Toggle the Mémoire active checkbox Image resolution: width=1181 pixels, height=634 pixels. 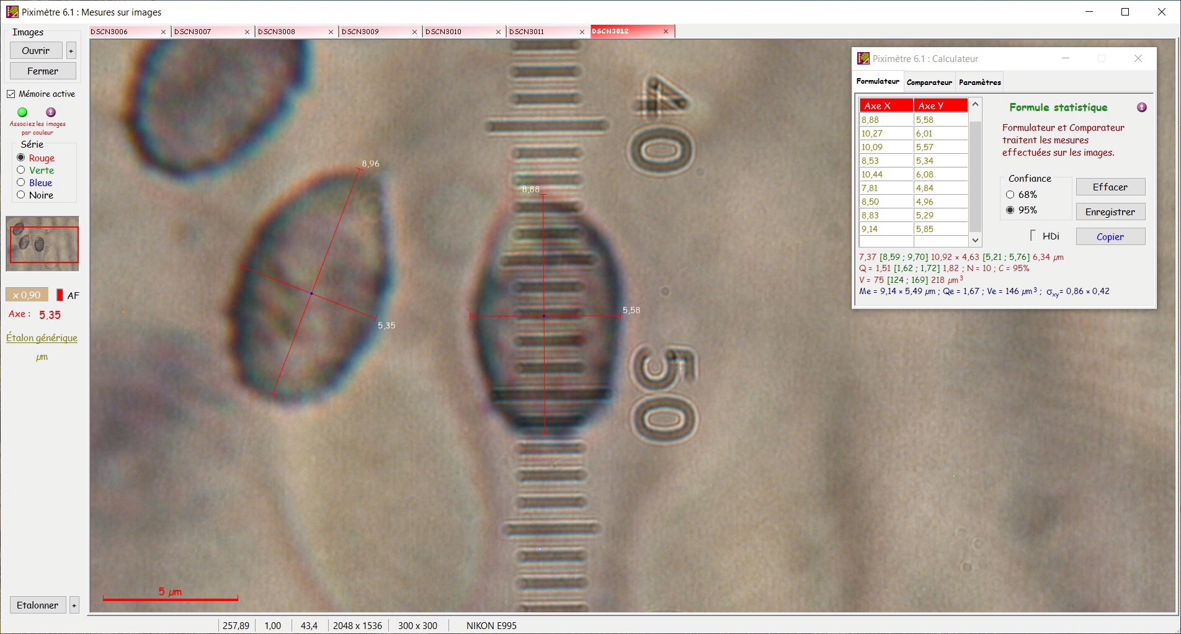pyautogui.click(x=11, y=94)
